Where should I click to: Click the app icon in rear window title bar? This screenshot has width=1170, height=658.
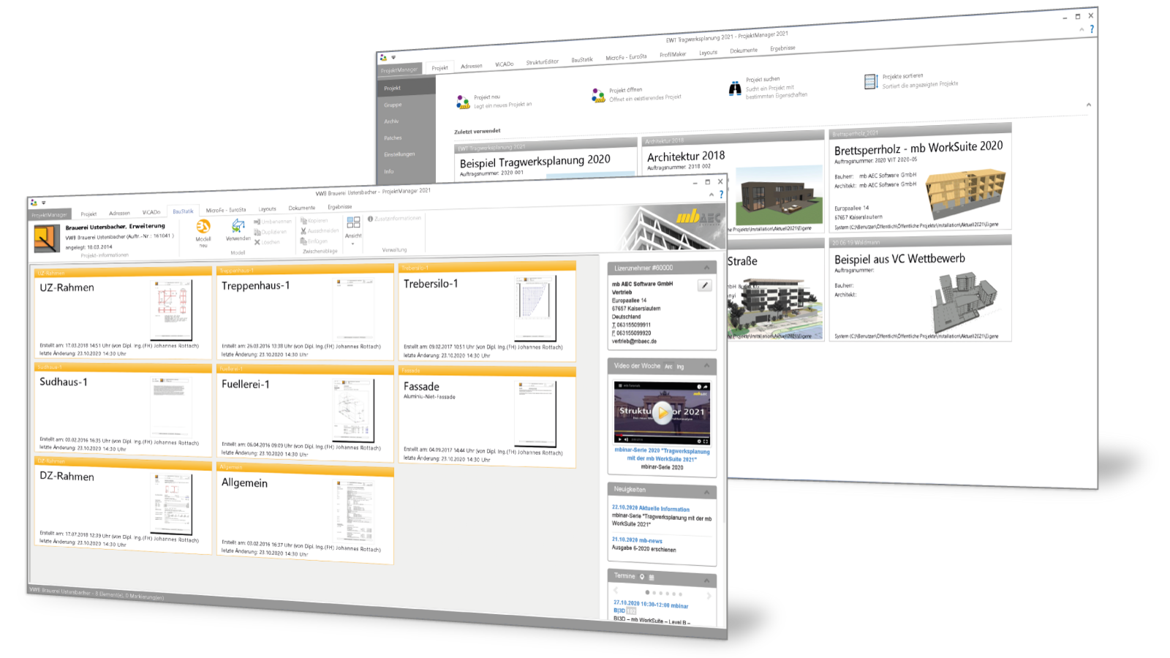(383, 57)
